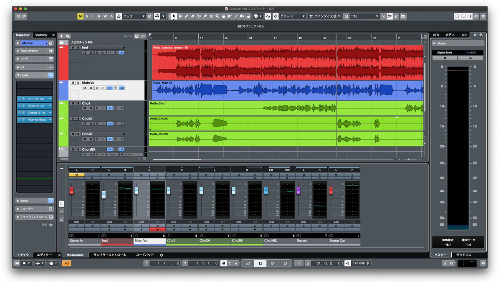The width and height of the screenshot is (501, 282).
Task: Pick the Zoom magnifier tool in toolbar
Action: [x=217, y=16]
